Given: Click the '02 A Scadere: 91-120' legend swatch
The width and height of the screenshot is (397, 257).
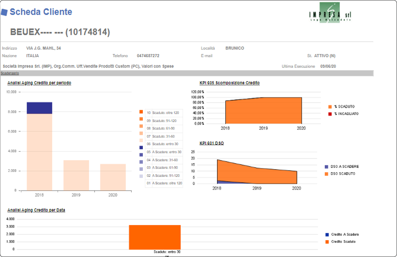Looking at the screenshot, I should coord(141,169).
